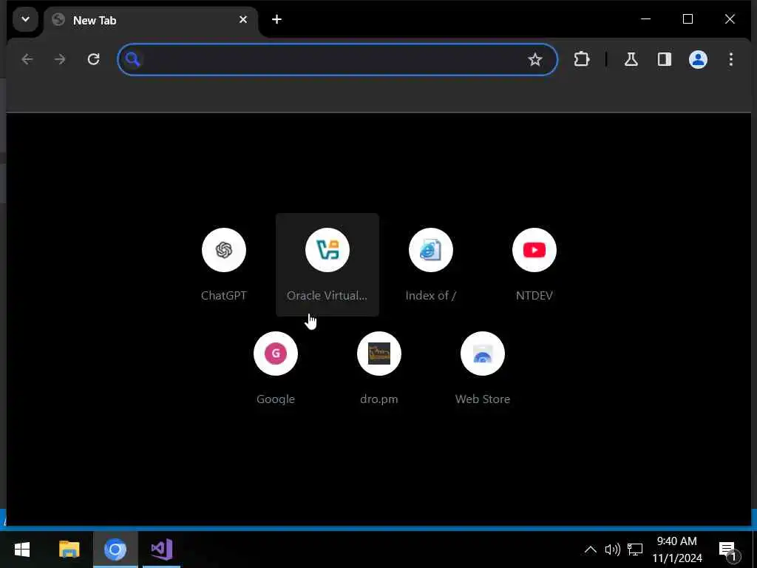Viewport: 757px width, 568px height.
Task: Open the Index of / shortcut
Action: point(431,265)
